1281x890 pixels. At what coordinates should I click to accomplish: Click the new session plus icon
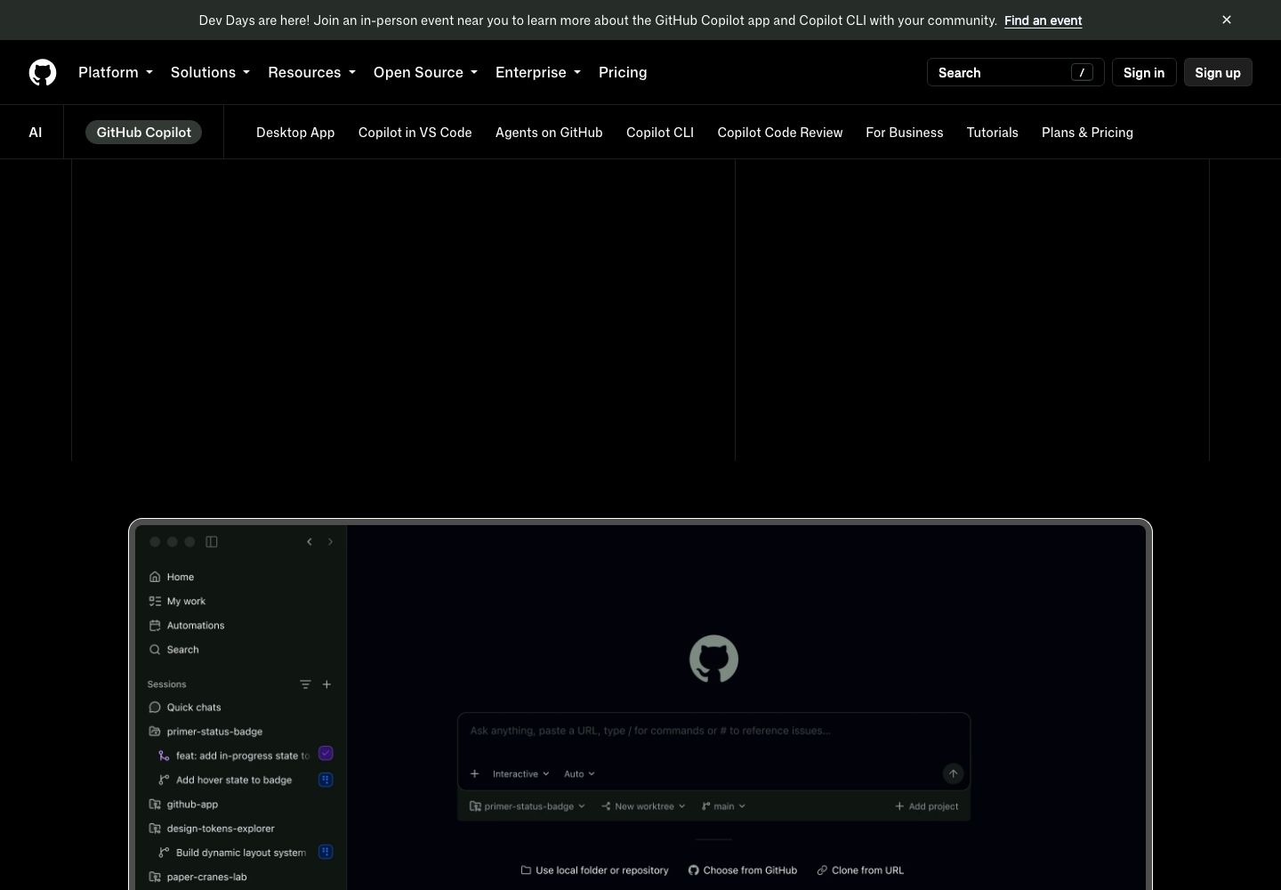[x=326, y=684]
